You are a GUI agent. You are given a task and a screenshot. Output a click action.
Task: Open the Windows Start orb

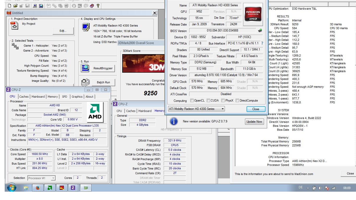pyautogui.click(x=11, y=187)
